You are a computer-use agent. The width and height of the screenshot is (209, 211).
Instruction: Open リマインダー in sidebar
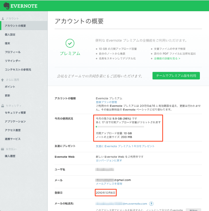[13, 61]
